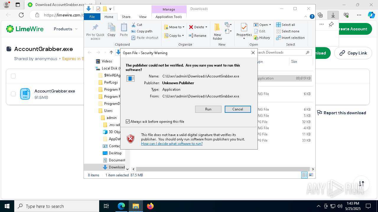This screenshot has height=212, width=378.
Task: Open Task View on taskbar
Action: [106, 206]
